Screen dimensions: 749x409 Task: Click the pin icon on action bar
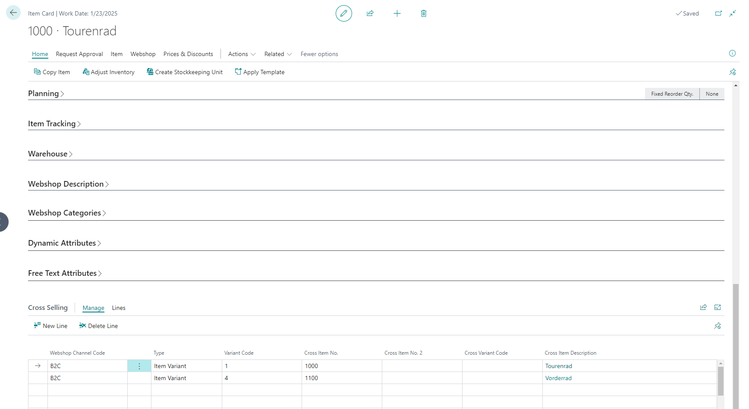(x=732, y=72)
